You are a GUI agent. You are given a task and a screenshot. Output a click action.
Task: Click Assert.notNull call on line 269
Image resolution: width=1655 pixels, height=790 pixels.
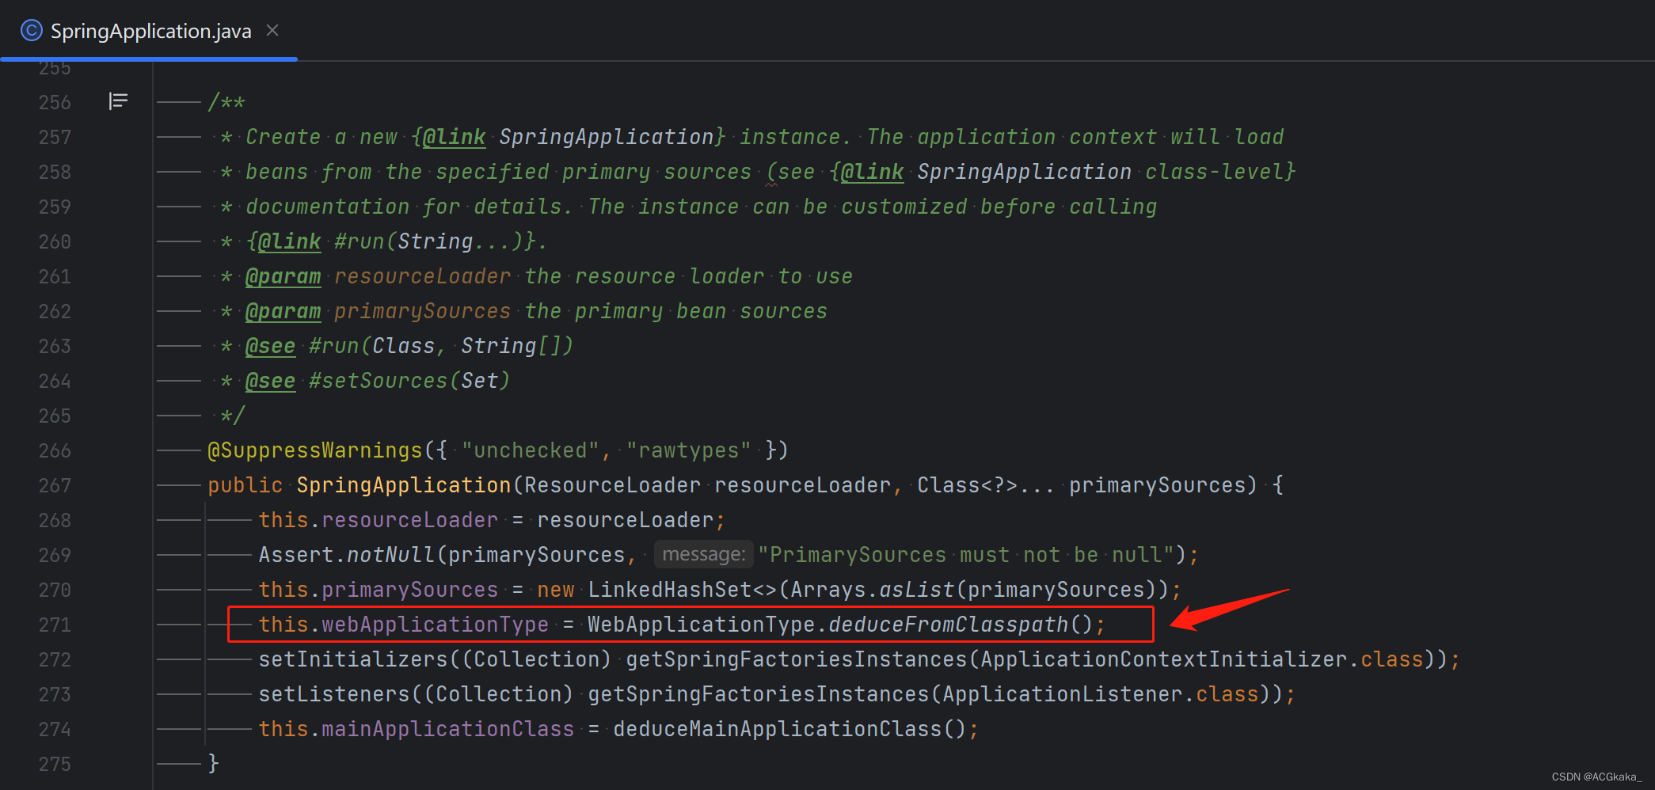click(x=347, y=555)
